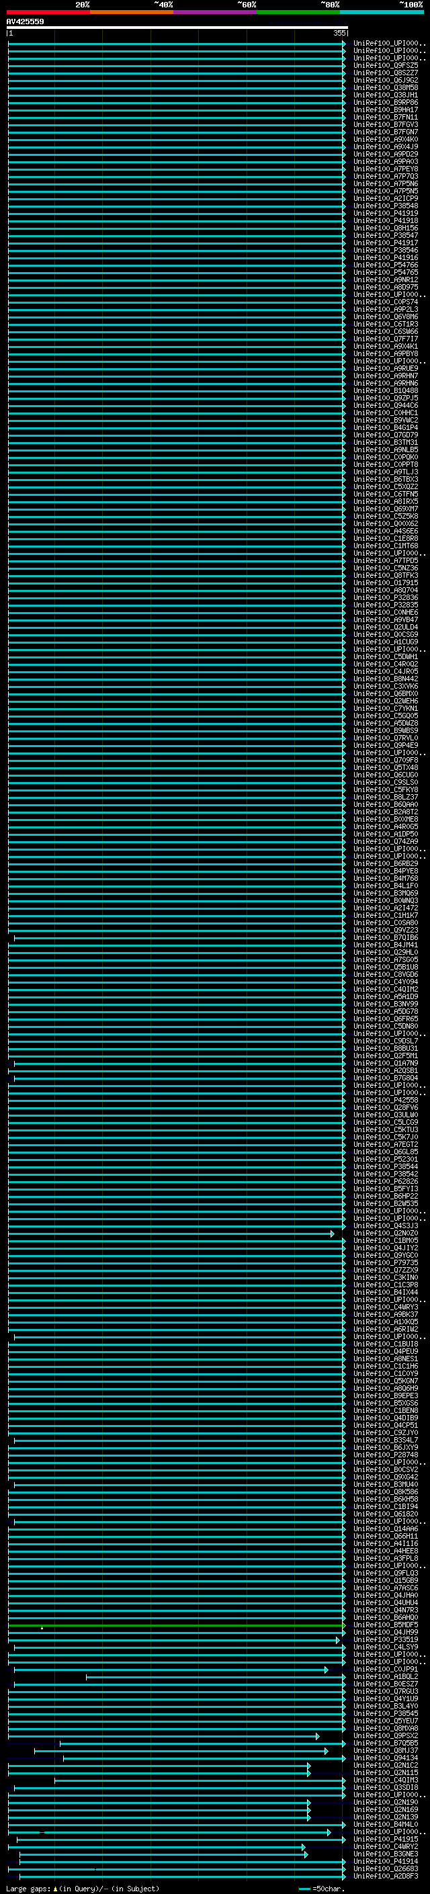Click the UniRef100_P38542 label
The height and width of the screenshot is (1894, 430).
[386, 1174]
